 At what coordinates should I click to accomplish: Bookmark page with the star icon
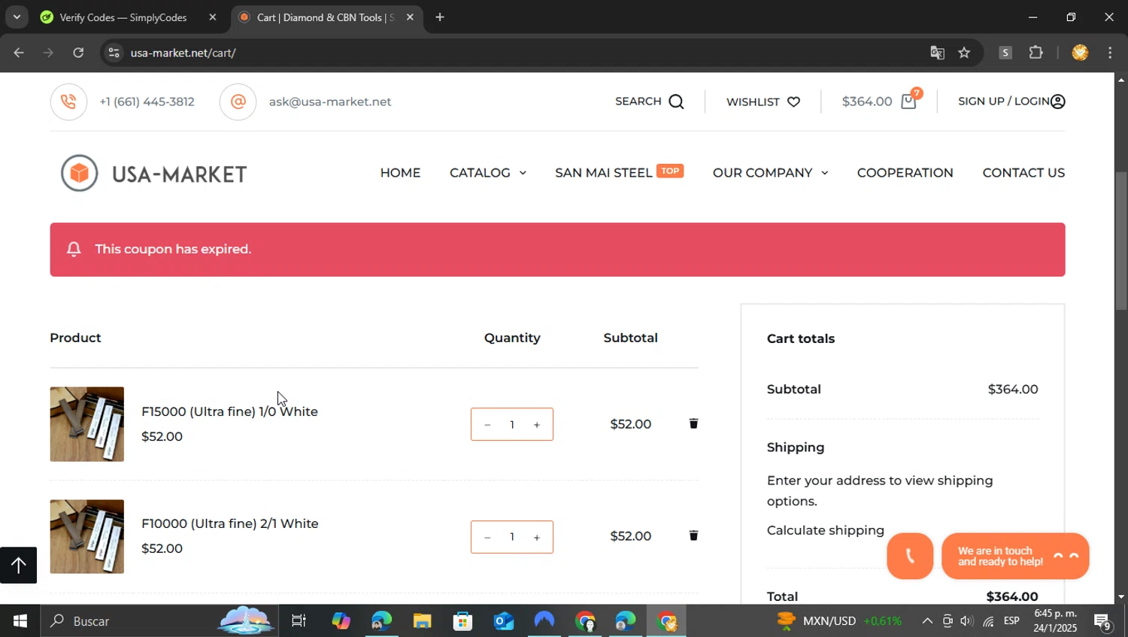(964, 53)
